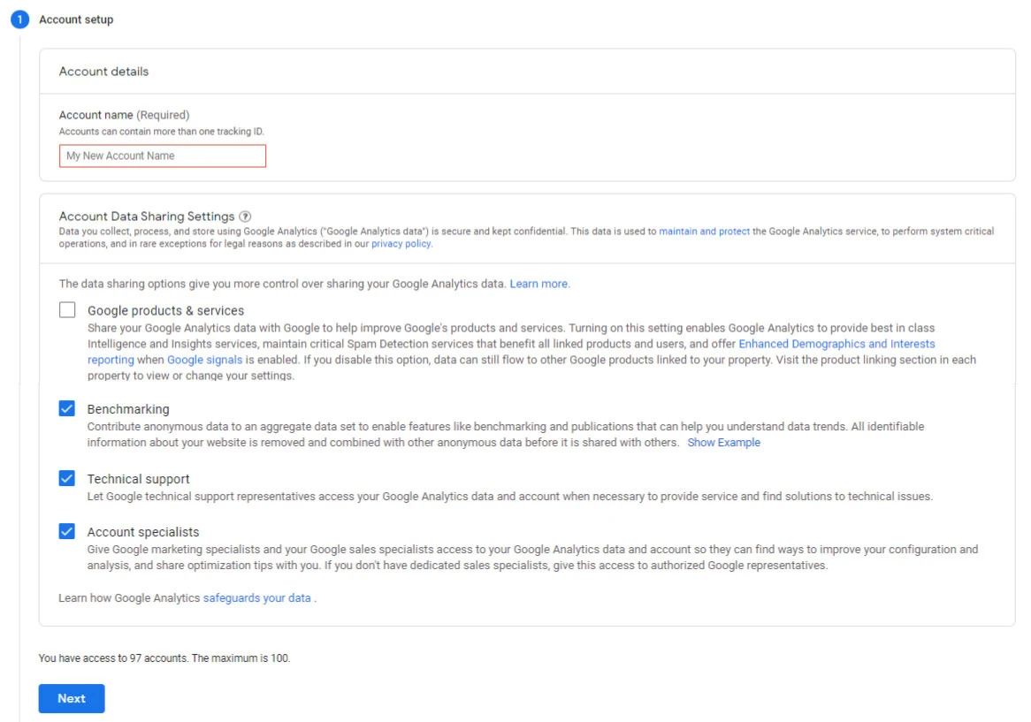1031x722 pixels.
Task: Open the safeguards your data link
Action: click(x=257, y=597)
